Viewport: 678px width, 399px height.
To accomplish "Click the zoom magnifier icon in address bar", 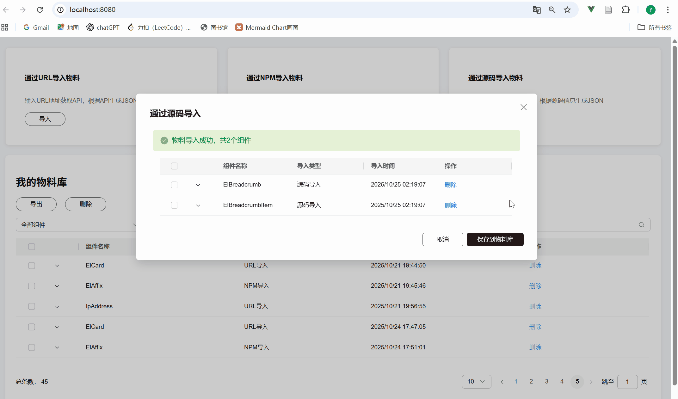I will coord(552,10).
